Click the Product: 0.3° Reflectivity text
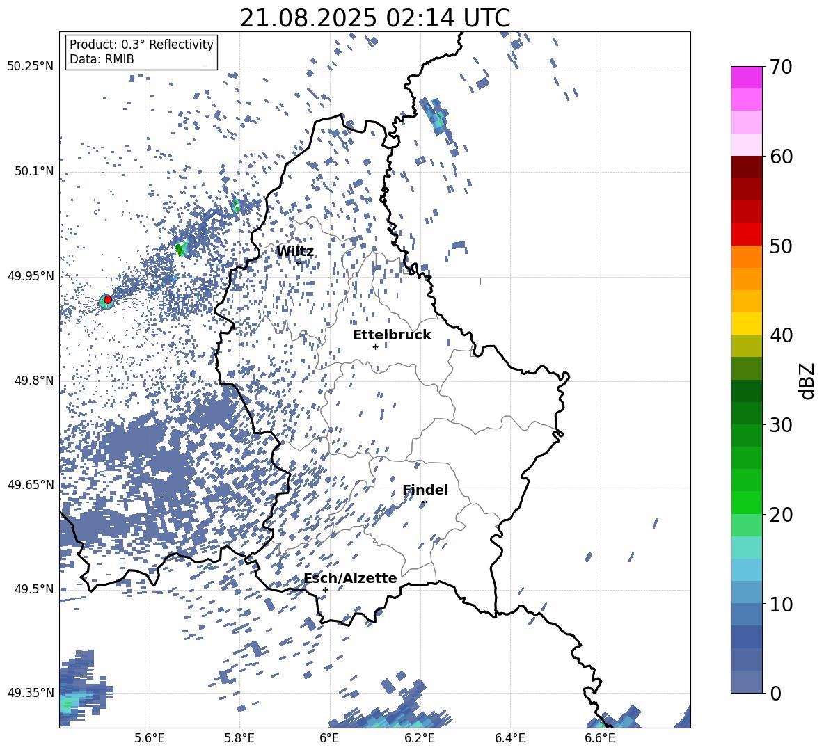Viewport: 824px width, 752px height. (141, 45)
